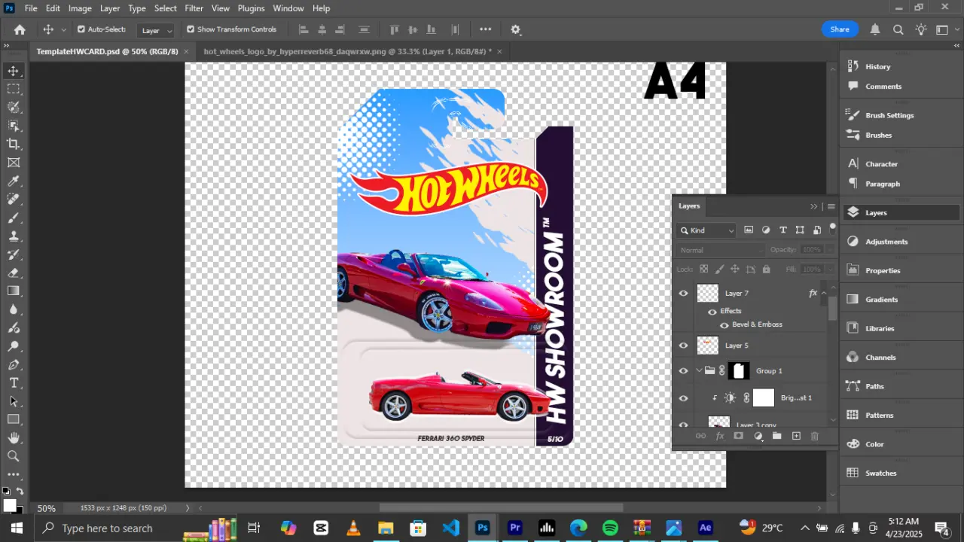Click the Add layer style fx icon
Image resolution: width=964 pixels, height=542 pixels.
pyautogui.click(x=719, y=436)
